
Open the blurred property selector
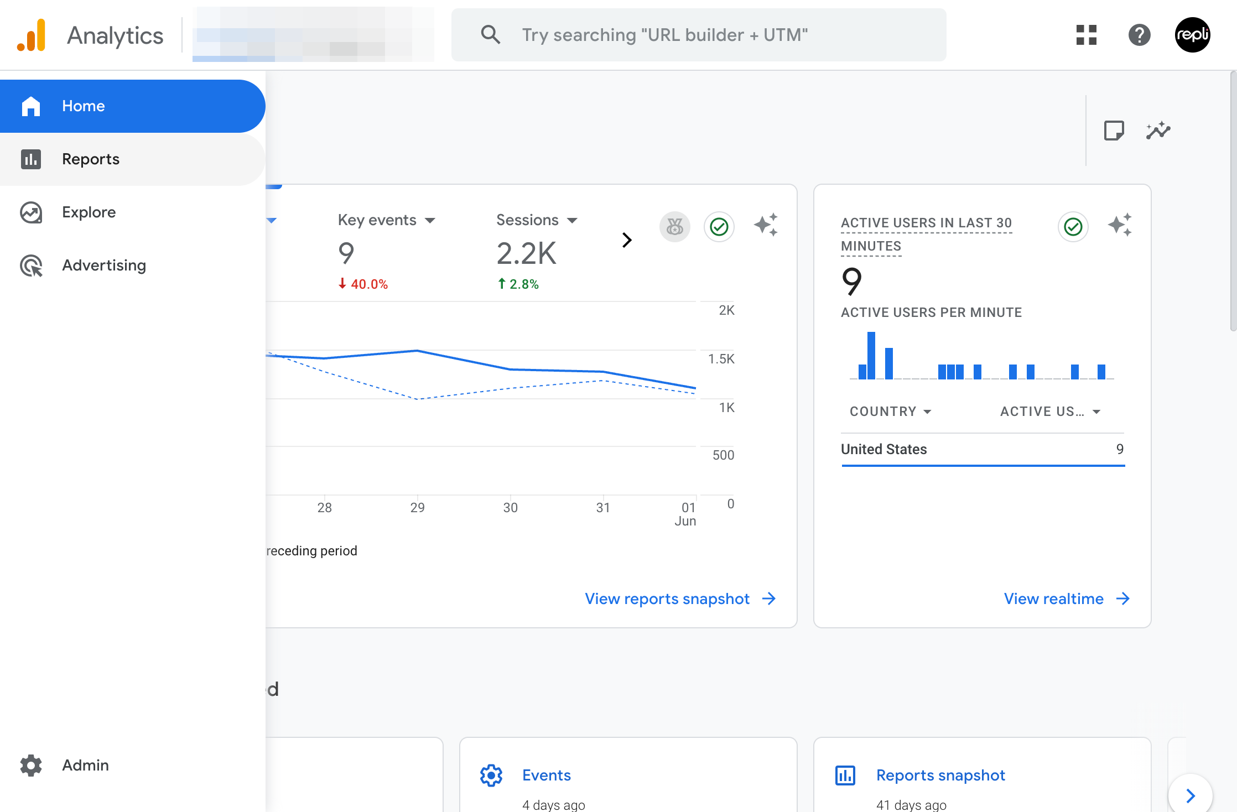point(313,34)
